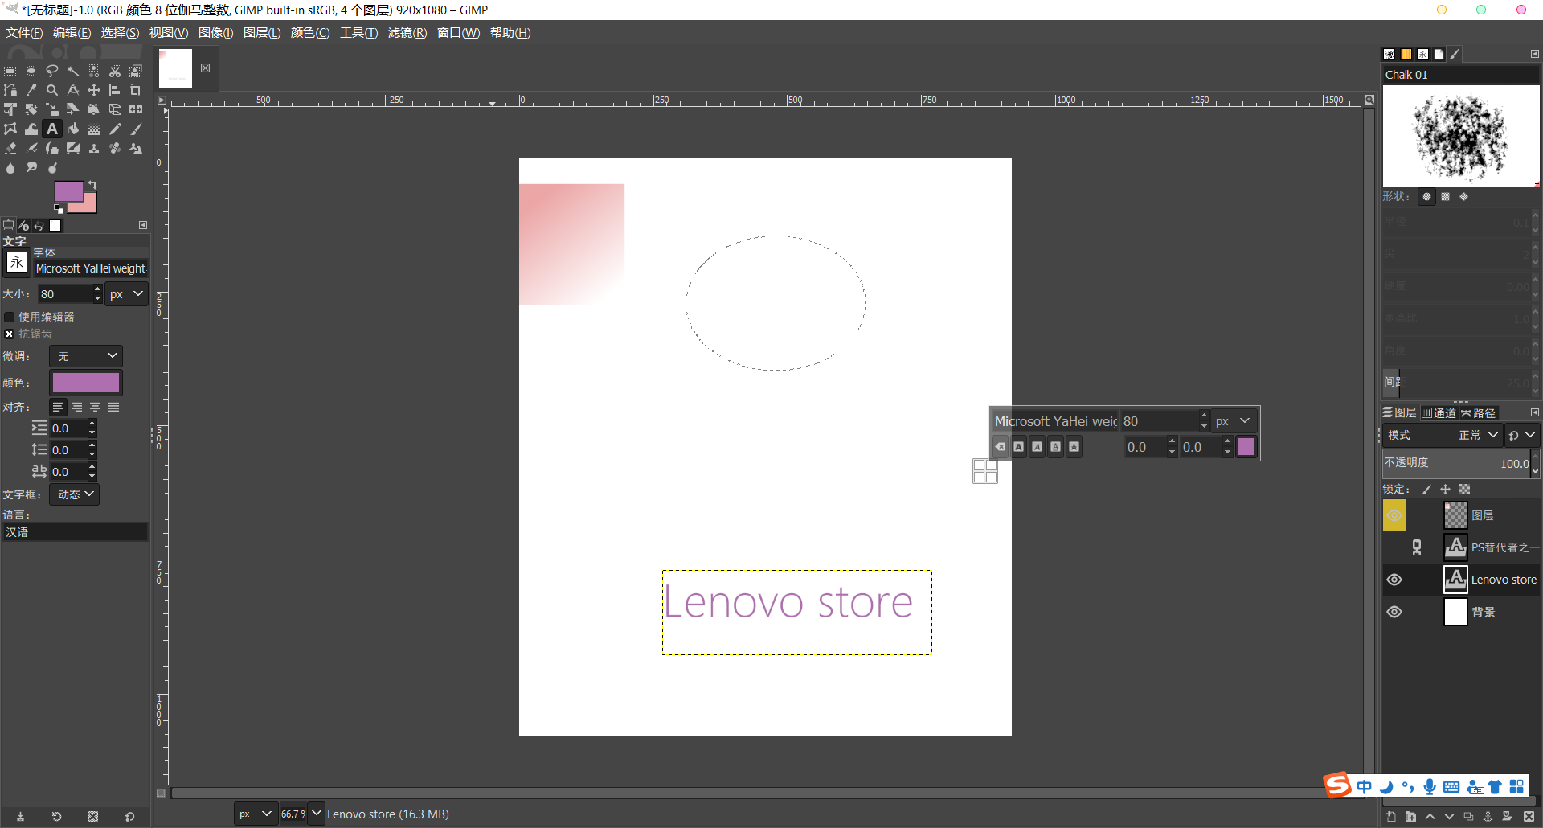Viewport: 1543px width, 828px height.
Task: Select the Paintbrush tool
Action: pyautogui.click(x=136, y=129)
